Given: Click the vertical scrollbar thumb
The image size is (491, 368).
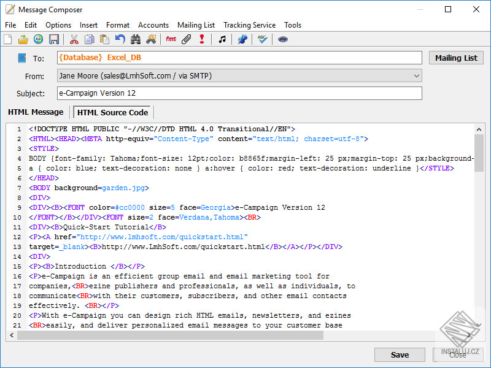Looking at the screenshot, I should point(479,153).
